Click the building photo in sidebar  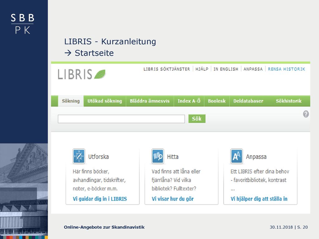(x=24, y=190)
